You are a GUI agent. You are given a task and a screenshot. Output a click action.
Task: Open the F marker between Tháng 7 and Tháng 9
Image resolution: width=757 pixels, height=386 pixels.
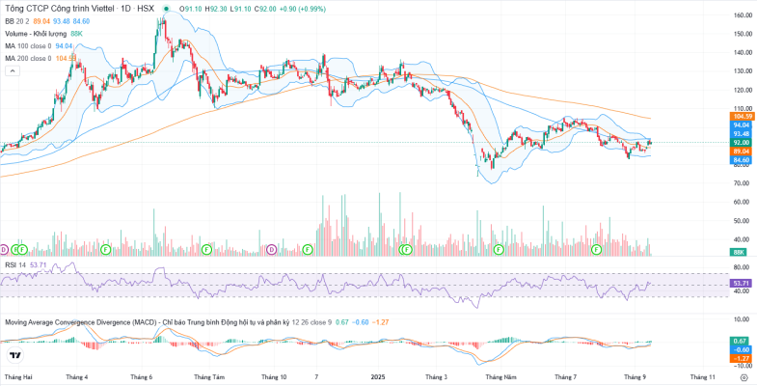597,250
